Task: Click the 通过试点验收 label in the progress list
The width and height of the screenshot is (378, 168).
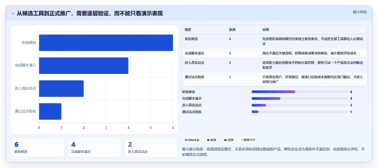Action: (x=192, y=112)
